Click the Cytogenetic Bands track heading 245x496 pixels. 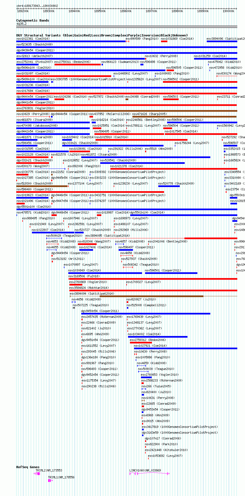pyautogui.click(x=32, y=20)
